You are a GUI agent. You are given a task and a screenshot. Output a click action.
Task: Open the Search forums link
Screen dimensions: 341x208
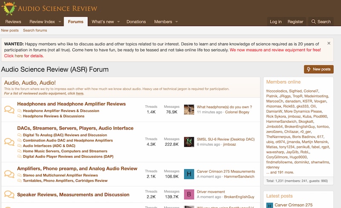pyautogui.click(x=35, y=30)
